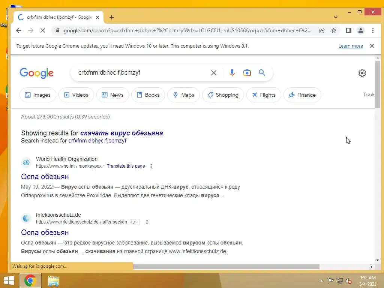Open network tray icon
The height and width of the screenshot is (288, 384).
(x=340, y=280)
